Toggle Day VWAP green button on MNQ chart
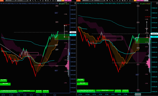The width and height of the screenshot is (158, 96). 81,80
